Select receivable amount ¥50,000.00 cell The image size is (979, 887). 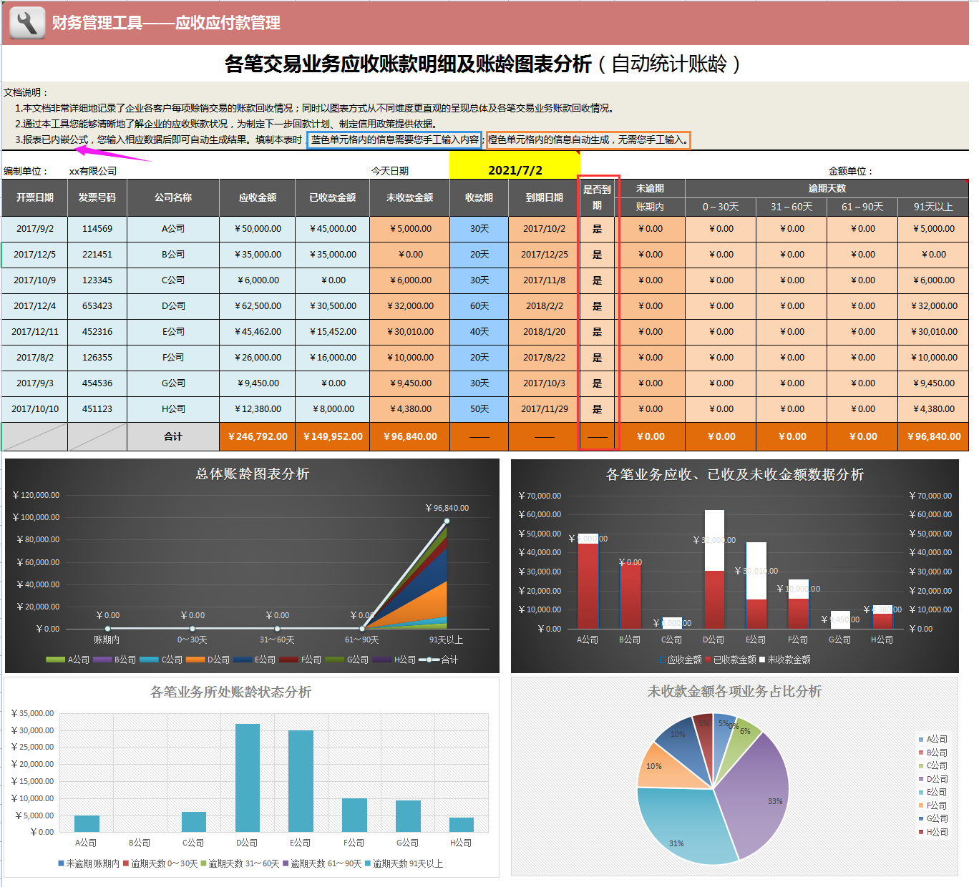(258, 229)
